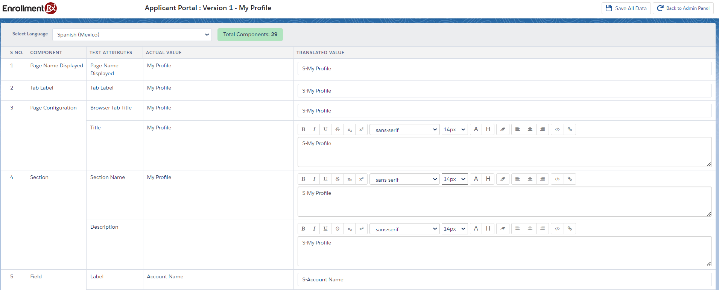This screenshot has height=290, width=719.
Task: Open text color 'A' picker in Title toolbar
Action: click(476, 129)
